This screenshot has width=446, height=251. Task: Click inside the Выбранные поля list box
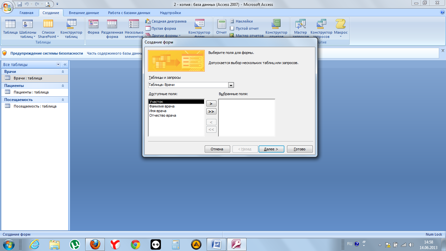(247, 118)
